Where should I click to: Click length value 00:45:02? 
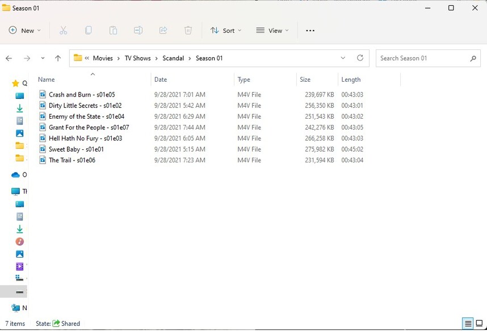point(352,149)
